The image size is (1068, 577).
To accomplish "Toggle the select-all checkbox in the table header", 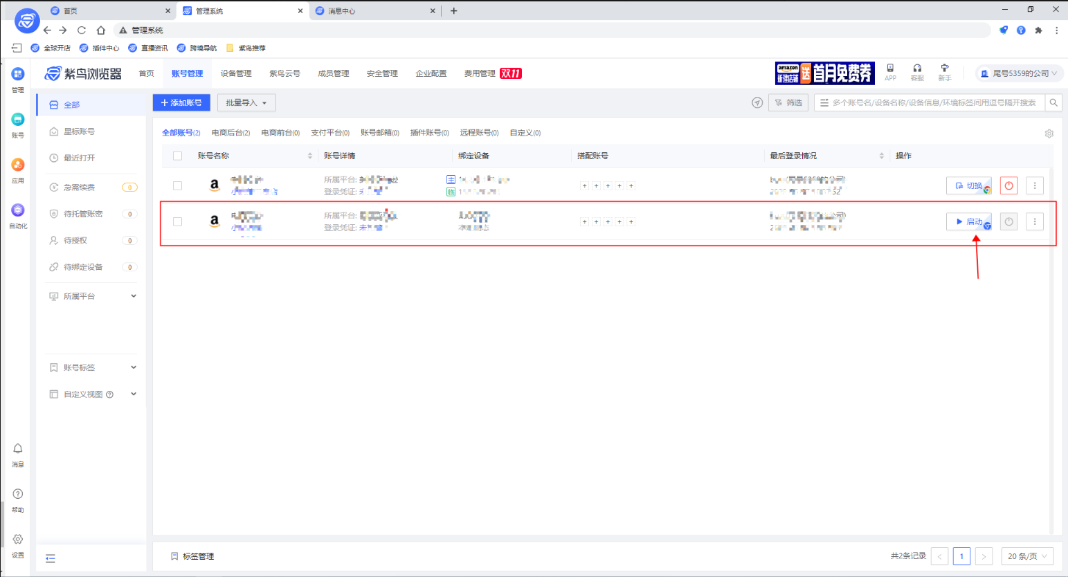I will click(177, 156).
